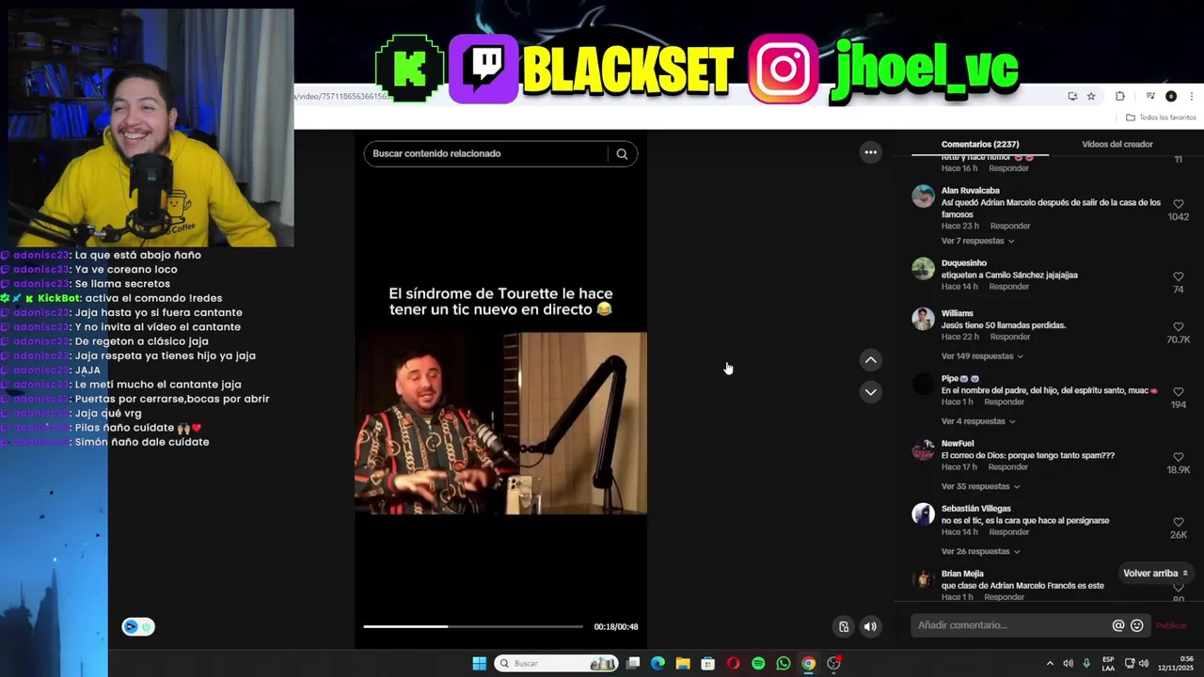This screenshot has height=677, width=1204.
Task: Open the ESP LAA language switcher
Action: [x=1109, y=664]
